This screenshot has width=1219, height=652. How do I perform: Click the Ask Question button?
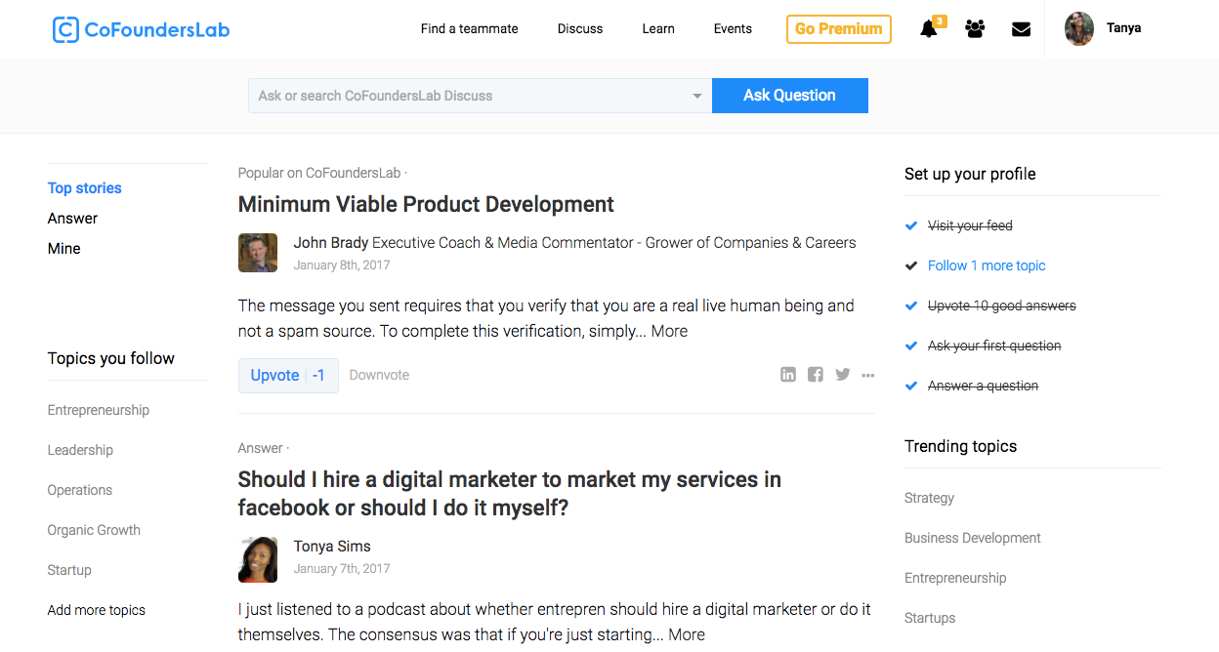pos(789,96)
